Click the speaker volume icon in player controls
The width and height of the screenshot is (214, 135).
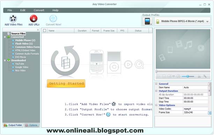pos(178,77)
